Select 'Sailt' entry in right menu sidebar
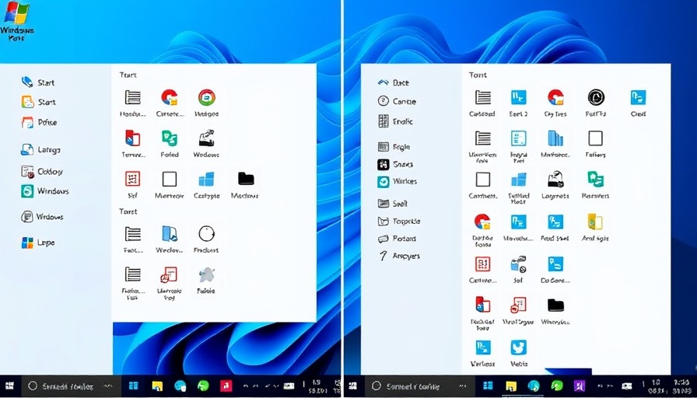 (392, 204)
